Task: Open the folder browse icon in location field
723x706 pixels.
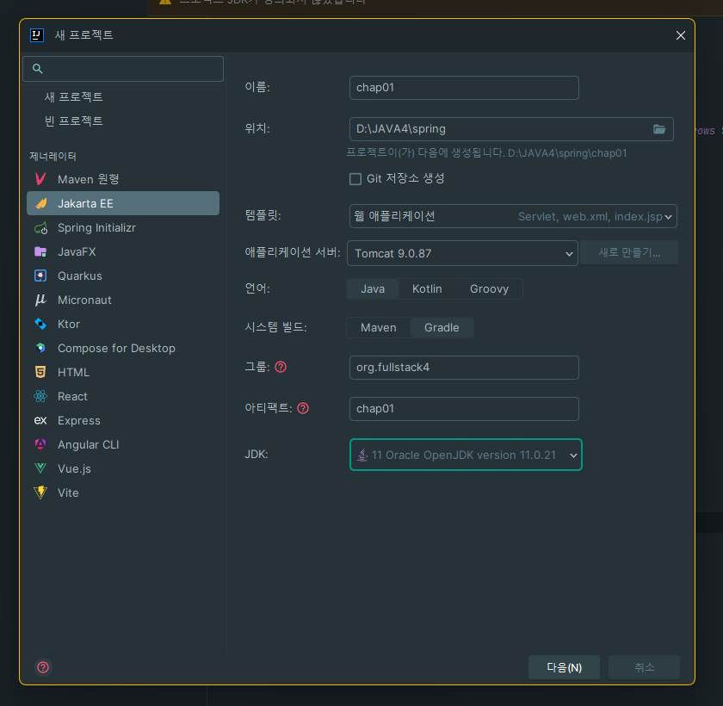Action: (659, 129)
